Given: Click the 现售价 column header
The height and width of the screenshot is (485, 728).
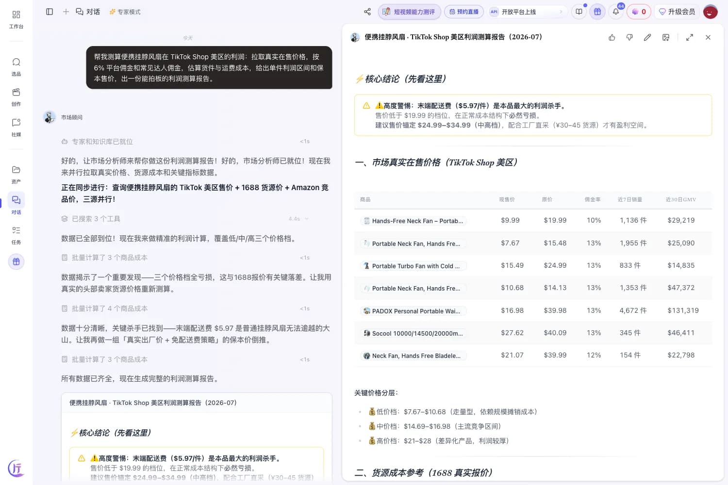Looking at the screenshot, I should coord(507,199).
